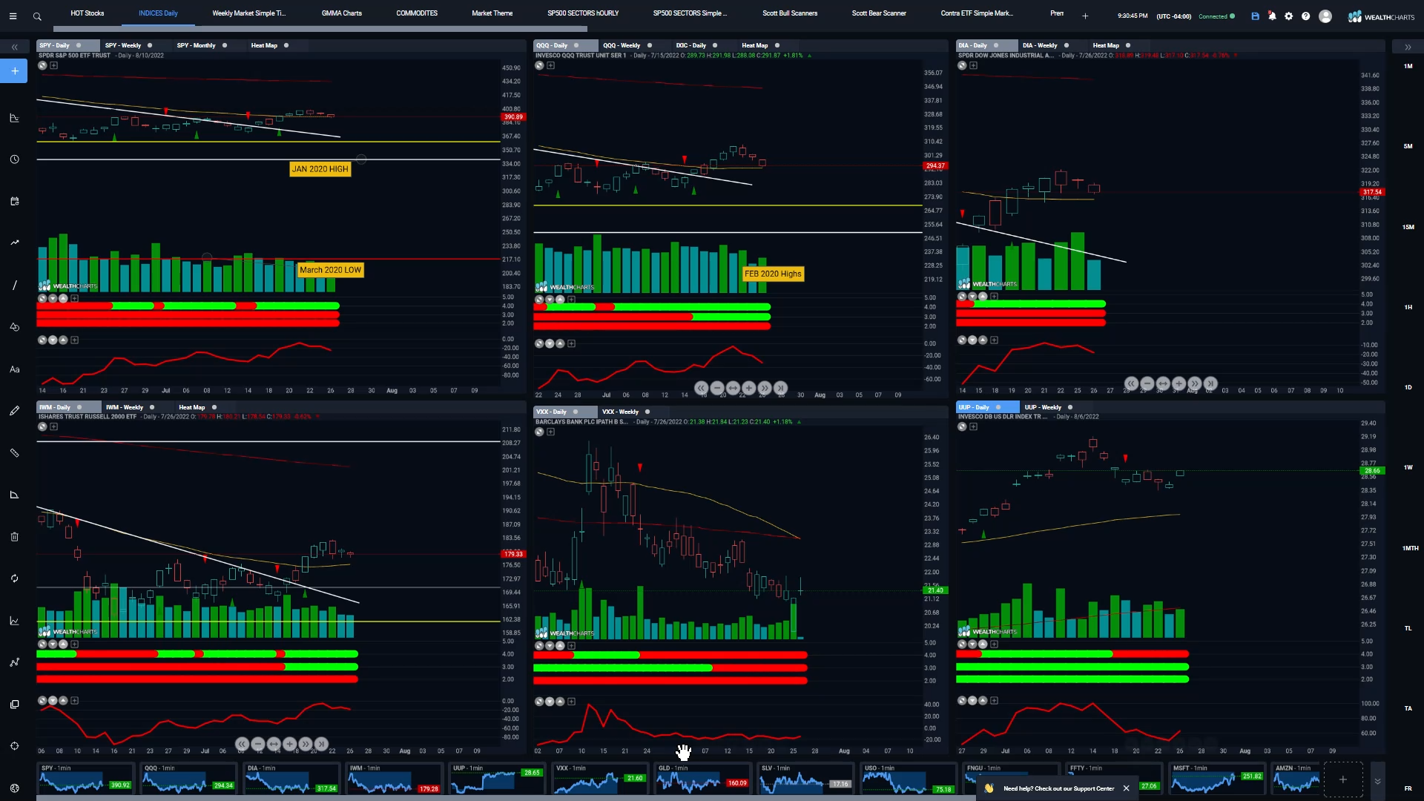Toggle the dot beside SPY - Weekly tab
The image size is (1424, 801).
pyautogui.click(x=150, y=45)
